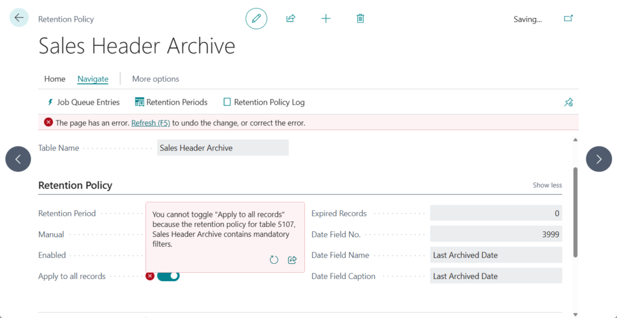Open page in new window icon
This screenshot has height=318, width=617.
(x=568, y=19)
